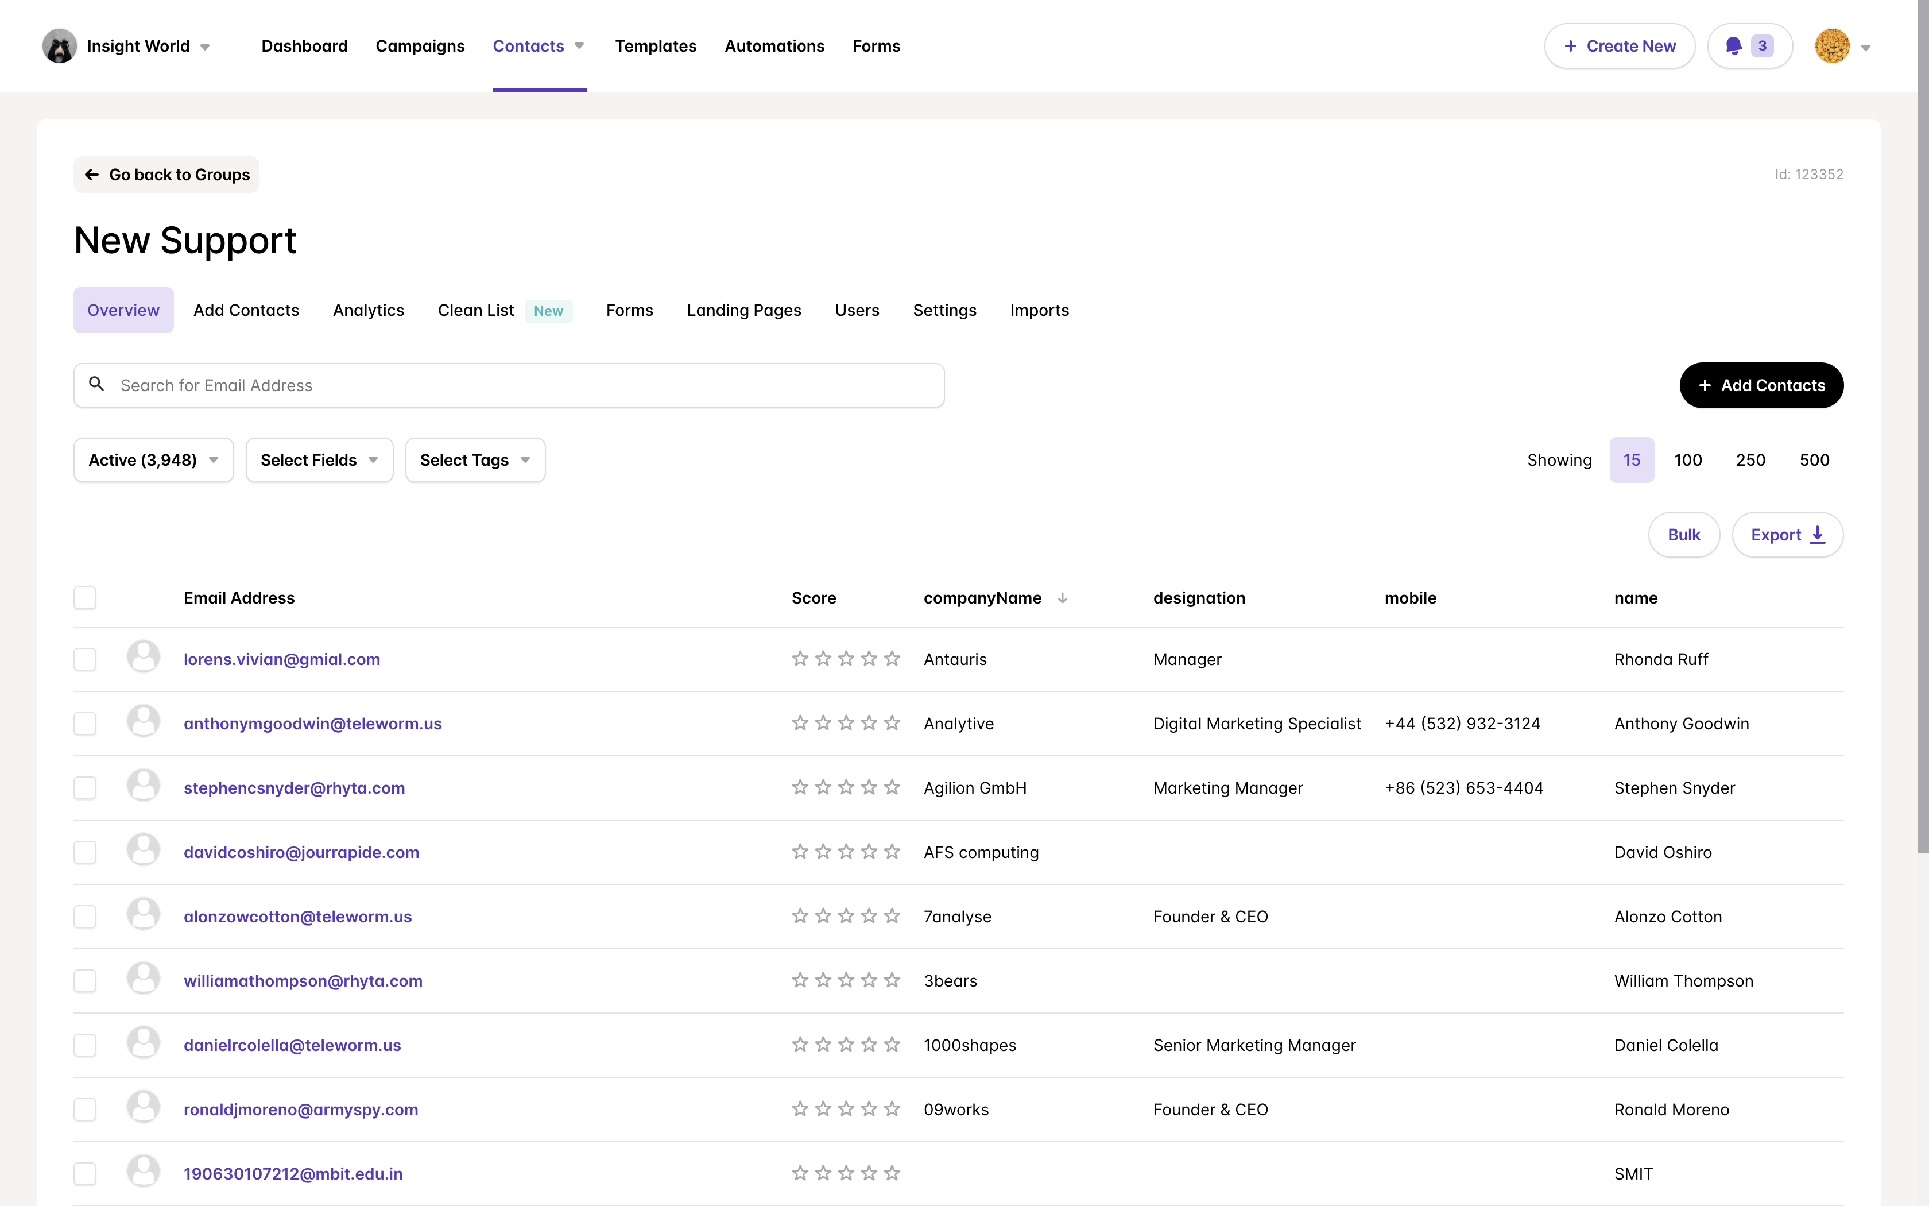Image resolution: width=1929 pixels, height=1206 pixels.
Task: Open the Imports tab
Action: pos(1040,310)
